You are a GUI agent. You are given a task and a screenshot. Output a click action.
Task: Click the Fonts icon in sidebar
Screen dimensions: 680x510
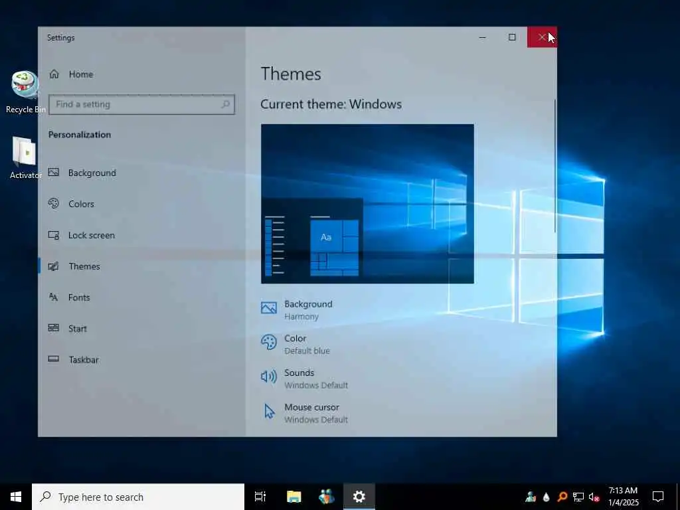coord(53,297)
